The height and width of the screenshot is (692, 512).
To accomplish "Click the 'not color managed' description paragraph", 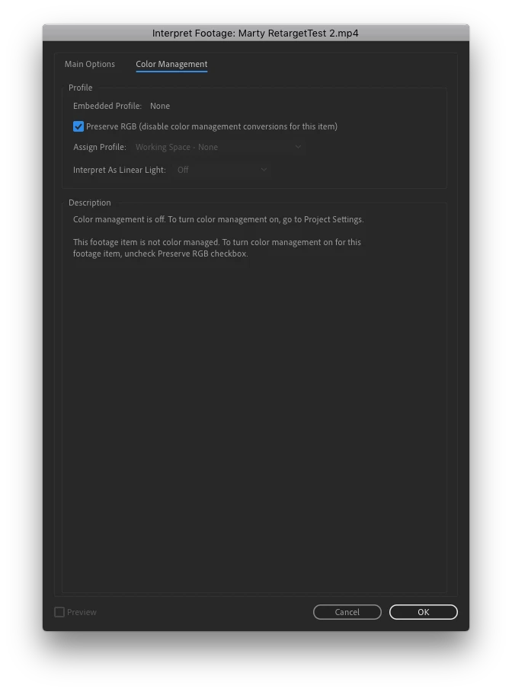I will (x=217, y=248).
